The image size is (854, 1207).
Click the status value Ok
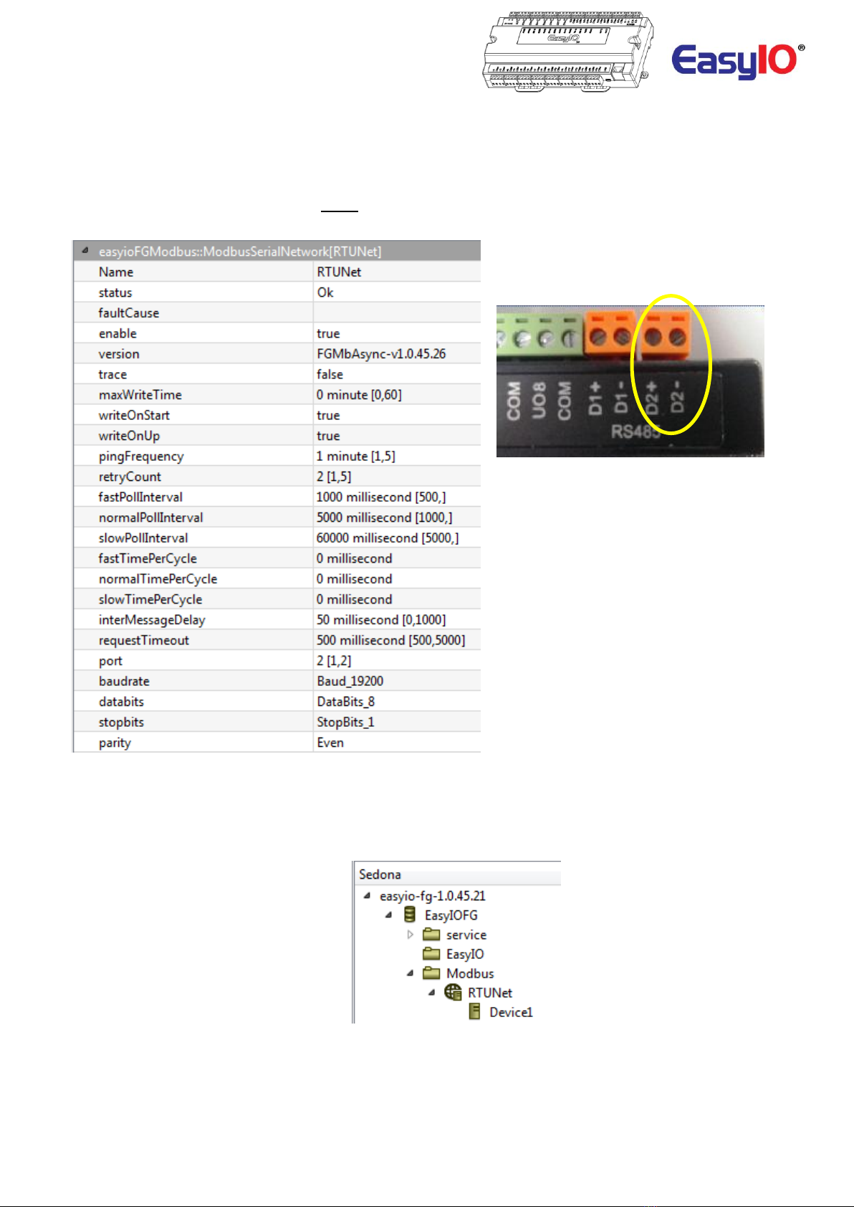[x=397, y=292]
